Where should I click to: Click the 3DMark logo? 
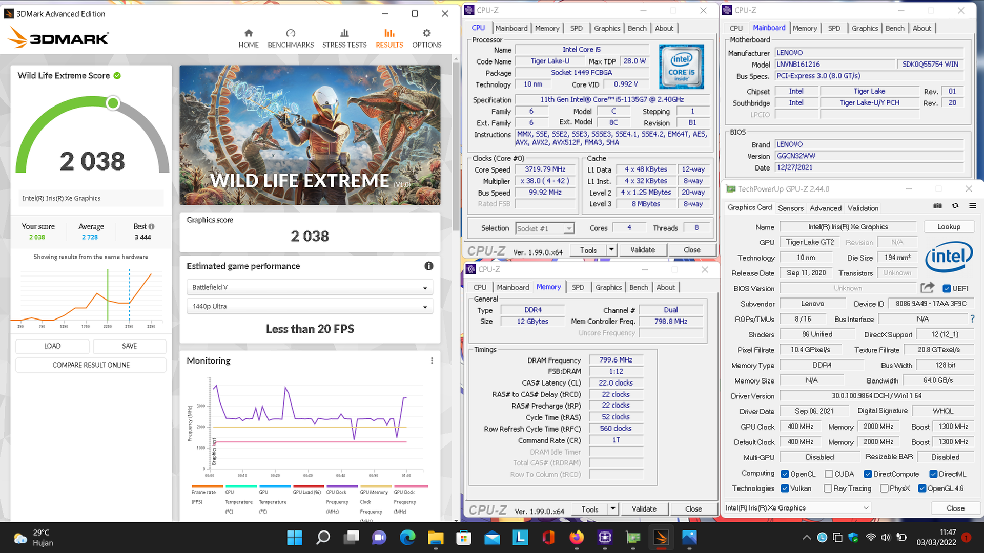(x=58, y=38)
